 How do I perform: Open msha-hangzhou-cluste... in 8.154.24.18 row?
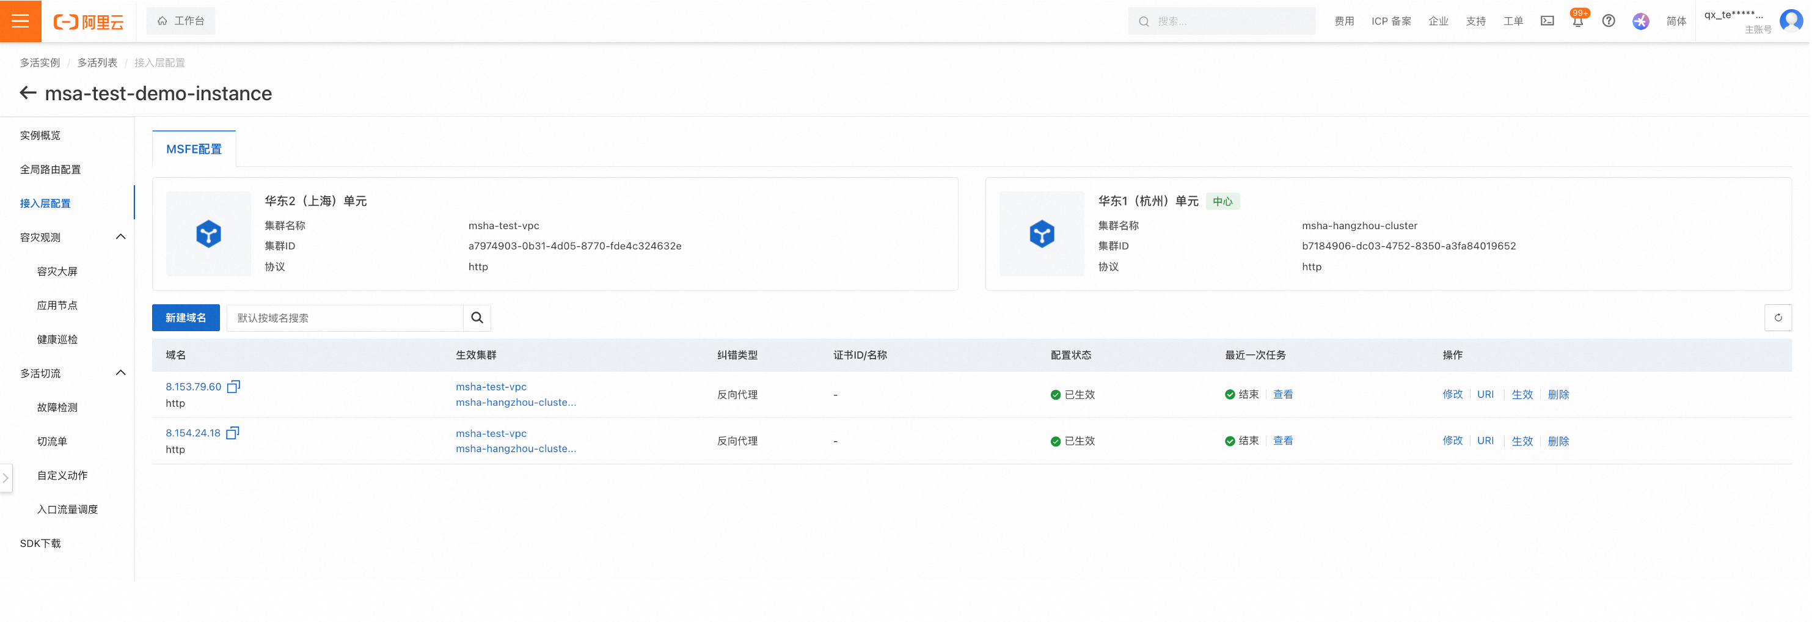click(x=516, y=449)
